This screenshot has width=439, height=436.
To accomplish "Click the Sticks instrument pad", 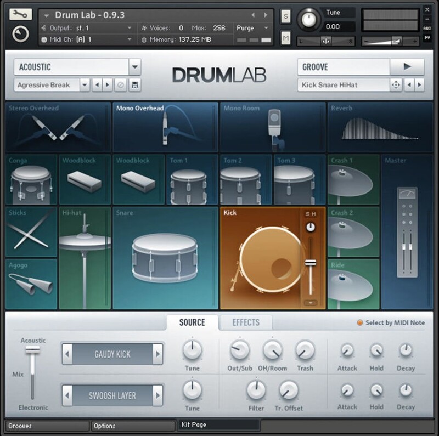I will [x=31, y=233].
